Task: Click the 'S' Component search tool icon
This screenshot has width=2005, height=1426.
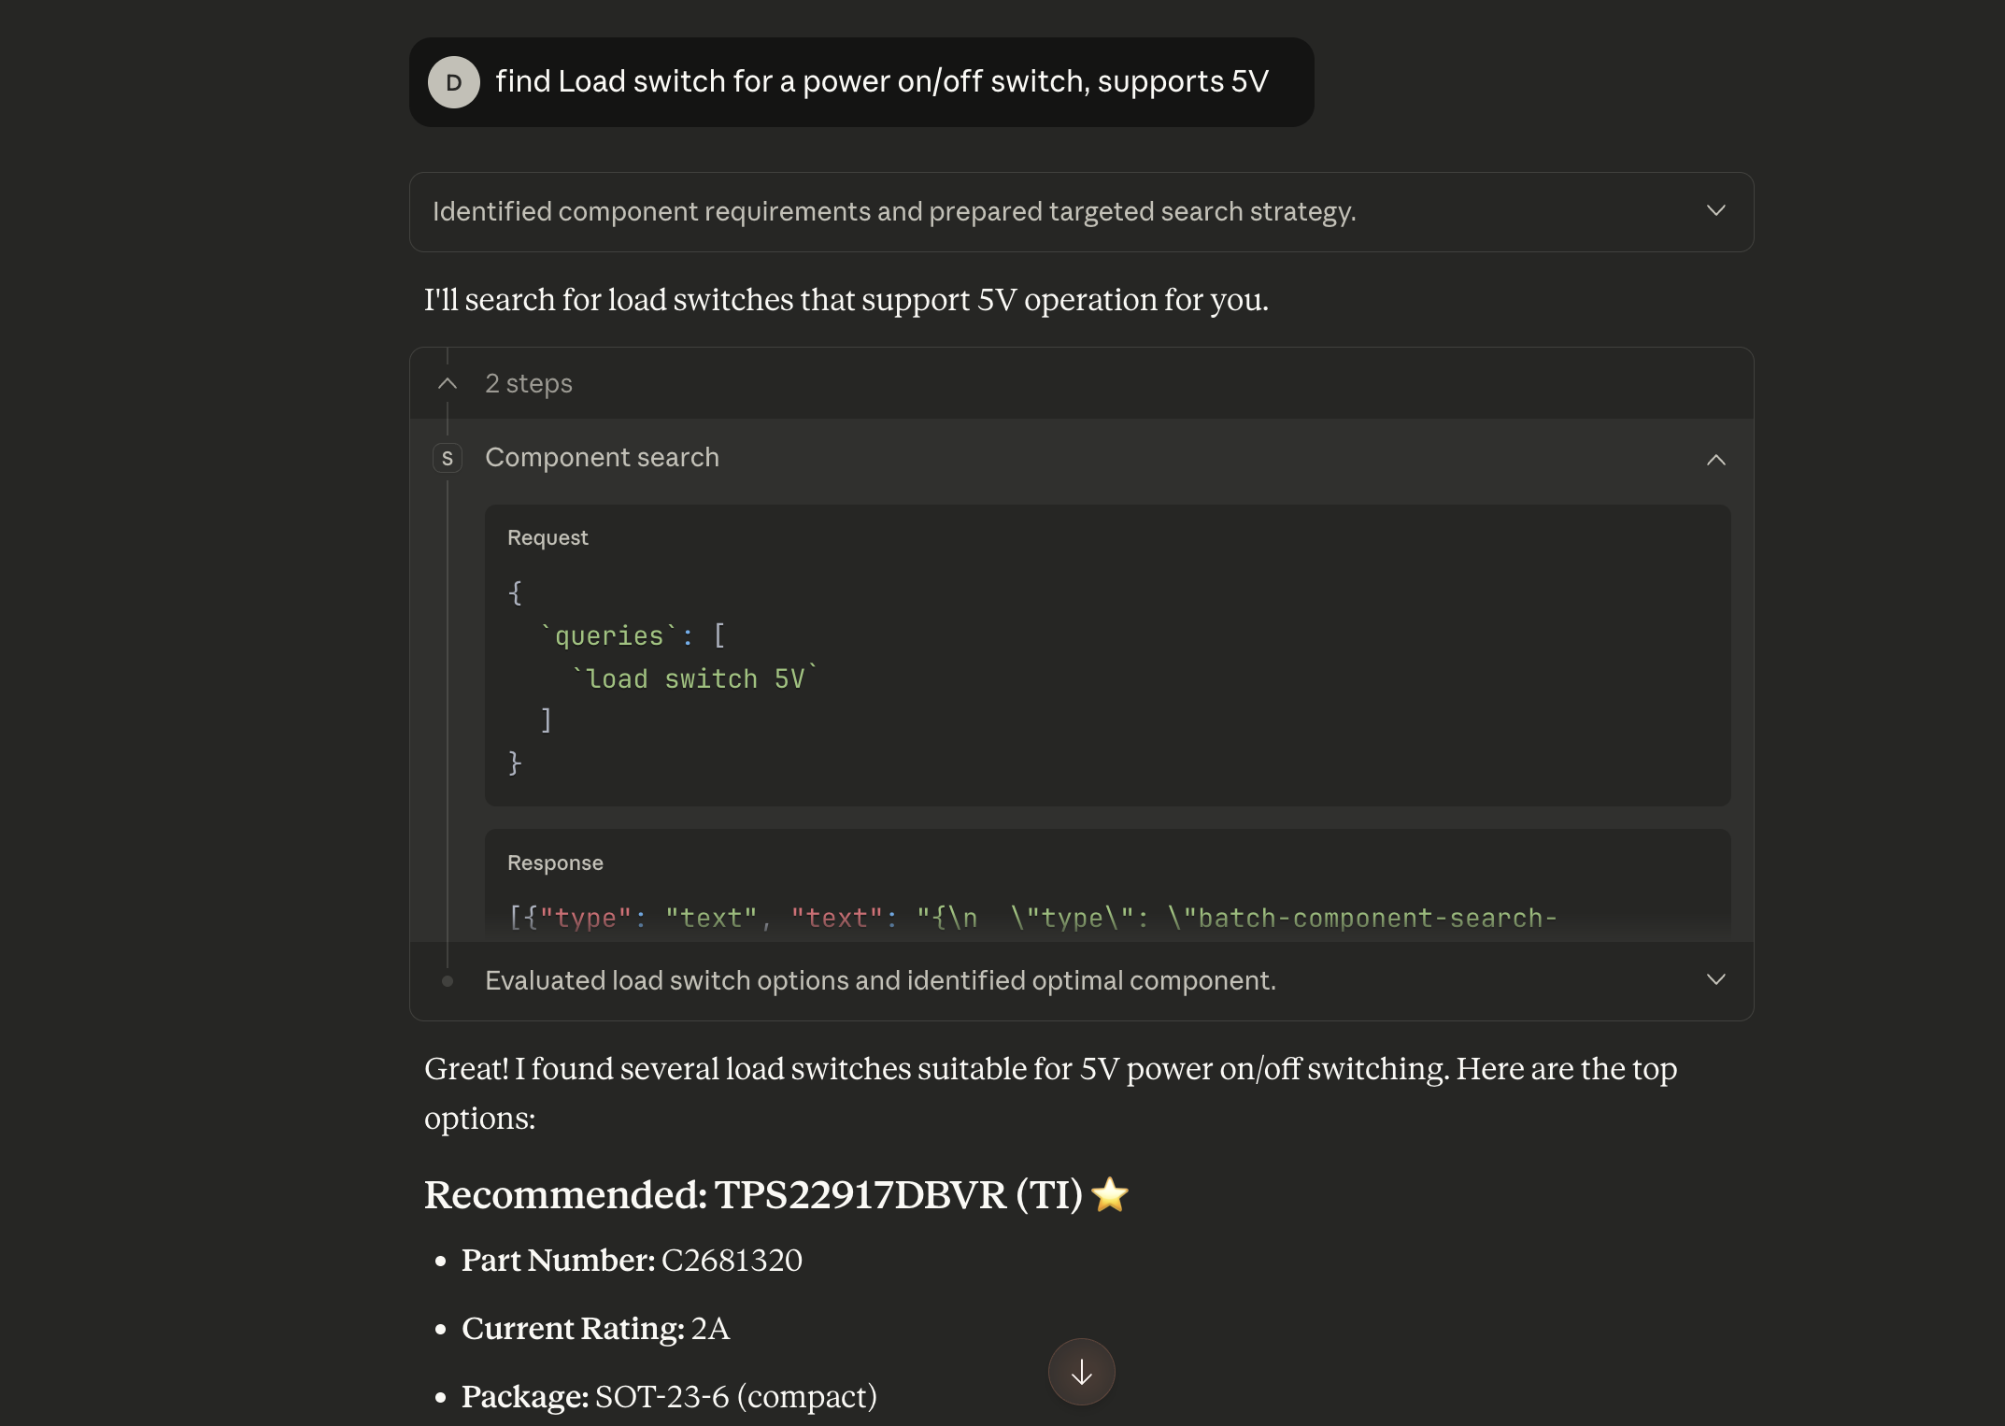Action: tap(448, 458)
